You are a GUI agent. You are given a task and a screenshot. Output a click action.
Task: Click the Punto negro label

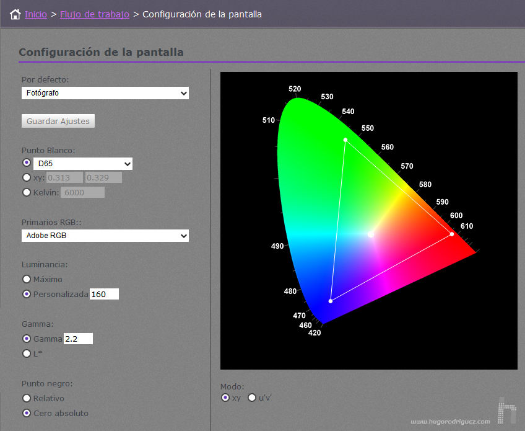47,383
